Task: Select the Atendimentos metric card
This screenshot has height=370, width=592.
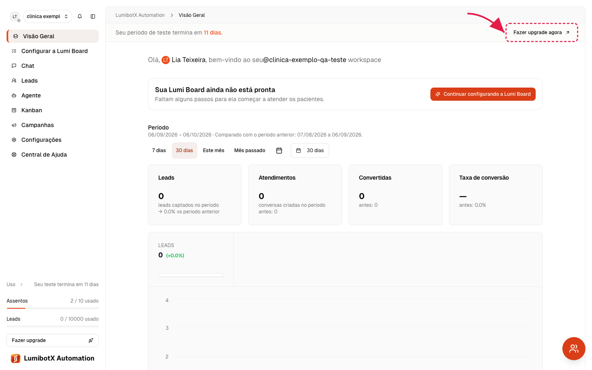Action: [295, 195]
